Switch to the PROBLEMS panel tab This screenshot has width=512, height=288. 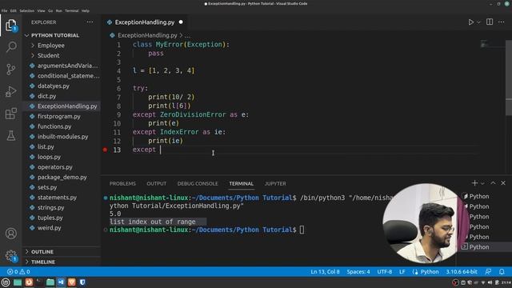coord(122,183)
